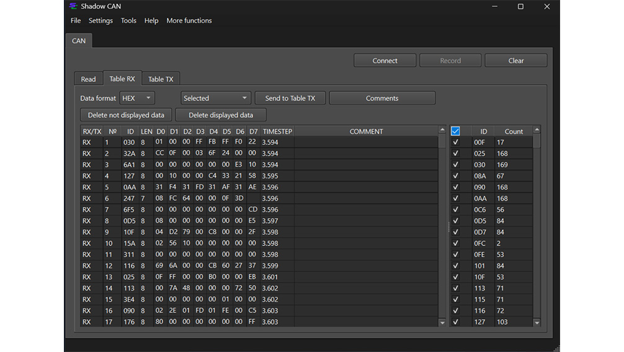The width and height of the screenshot is (624, 352).
Task: Click the Record button
Action: 450,61
